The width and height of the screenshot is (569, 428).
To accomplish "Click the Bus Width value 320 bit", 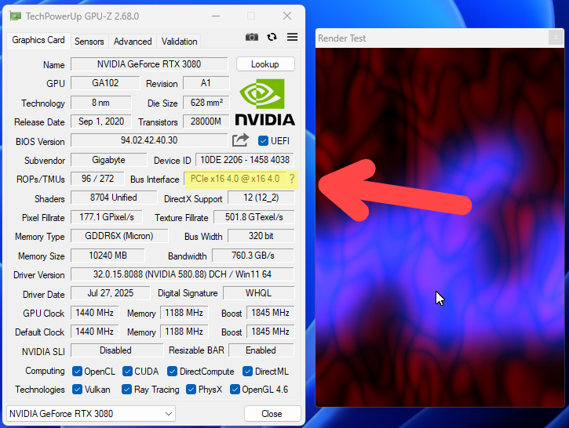I will 261,236.
